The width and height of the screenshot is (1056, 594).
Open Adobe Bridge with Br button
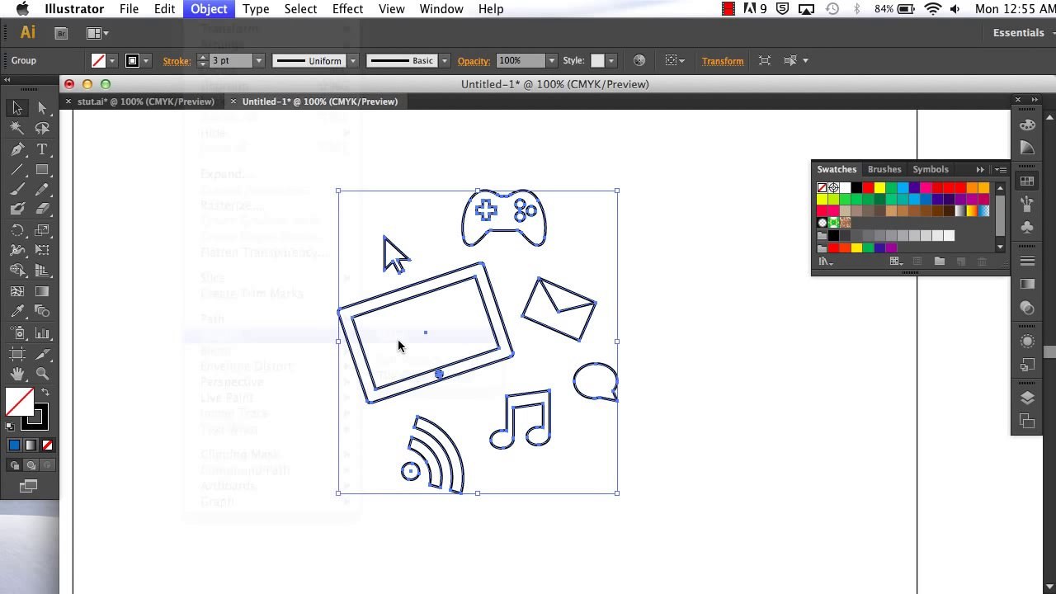pyautogui.click(x=61, y=33)
